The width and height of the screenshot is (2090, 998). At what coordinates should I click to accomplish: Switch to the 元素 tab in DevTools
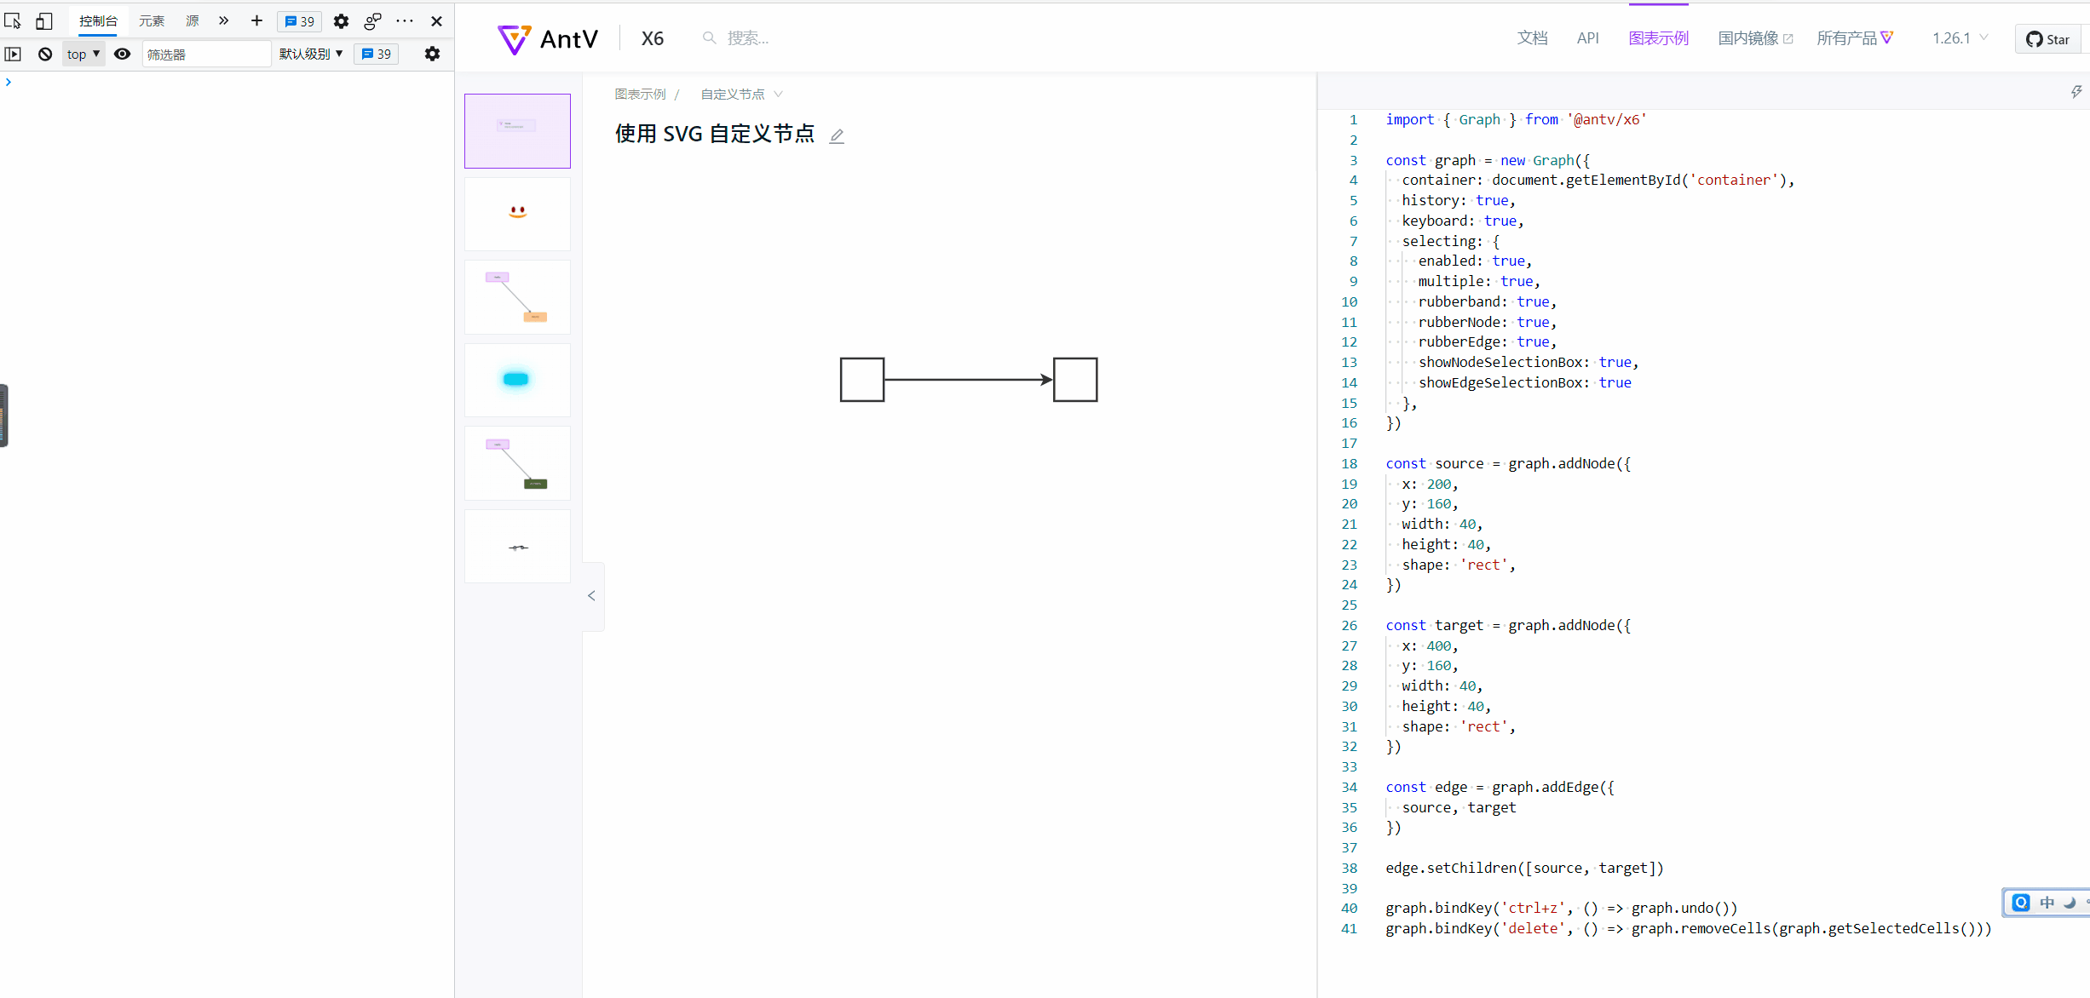click(151, 20)
